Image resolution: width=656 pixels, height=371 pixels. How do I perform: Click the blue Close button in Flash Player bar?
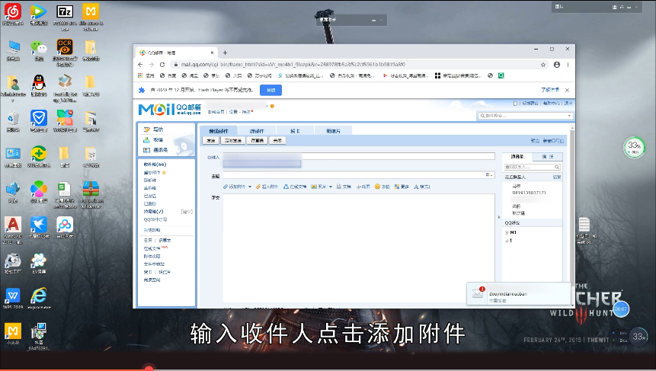(270, 90)
